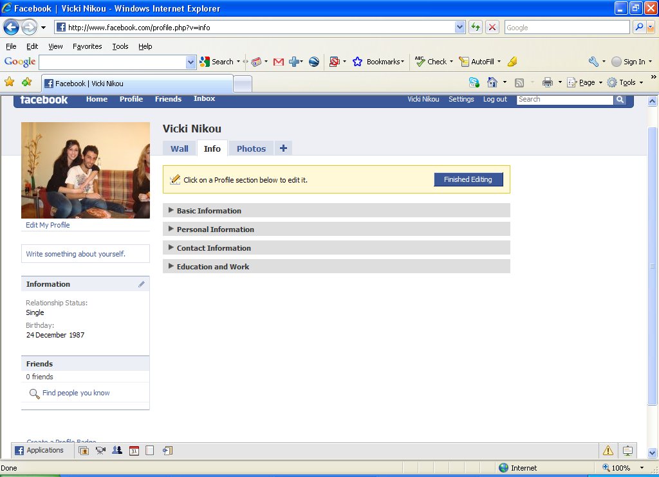Click the Favorites Center star icon
Screen dimensions: 659x477
coord(9,82)
